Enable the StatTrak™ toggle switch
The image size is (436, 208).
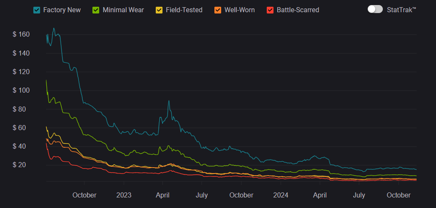pos(375,9)
